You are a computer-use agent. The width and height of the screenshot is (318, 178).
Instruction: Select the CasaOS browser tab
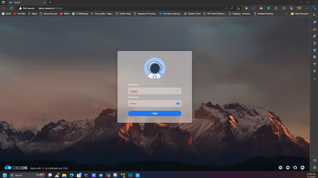(27, 2)
